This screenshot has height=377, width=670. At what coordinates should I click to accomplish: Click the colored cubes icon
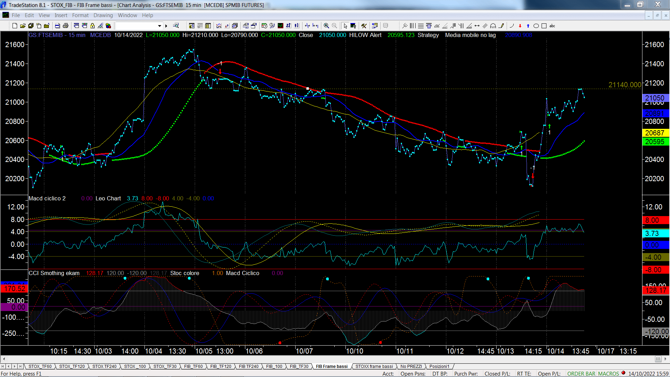coord(108,26)
